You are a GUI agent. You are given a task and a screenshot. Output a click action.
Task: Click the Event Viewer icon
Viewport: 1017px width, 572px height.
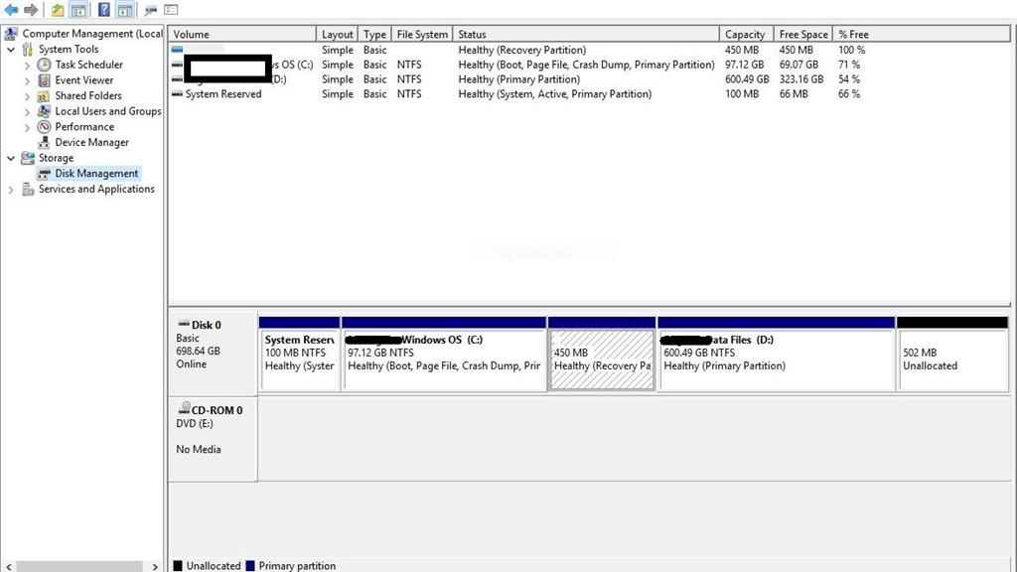tap(44, 79)
